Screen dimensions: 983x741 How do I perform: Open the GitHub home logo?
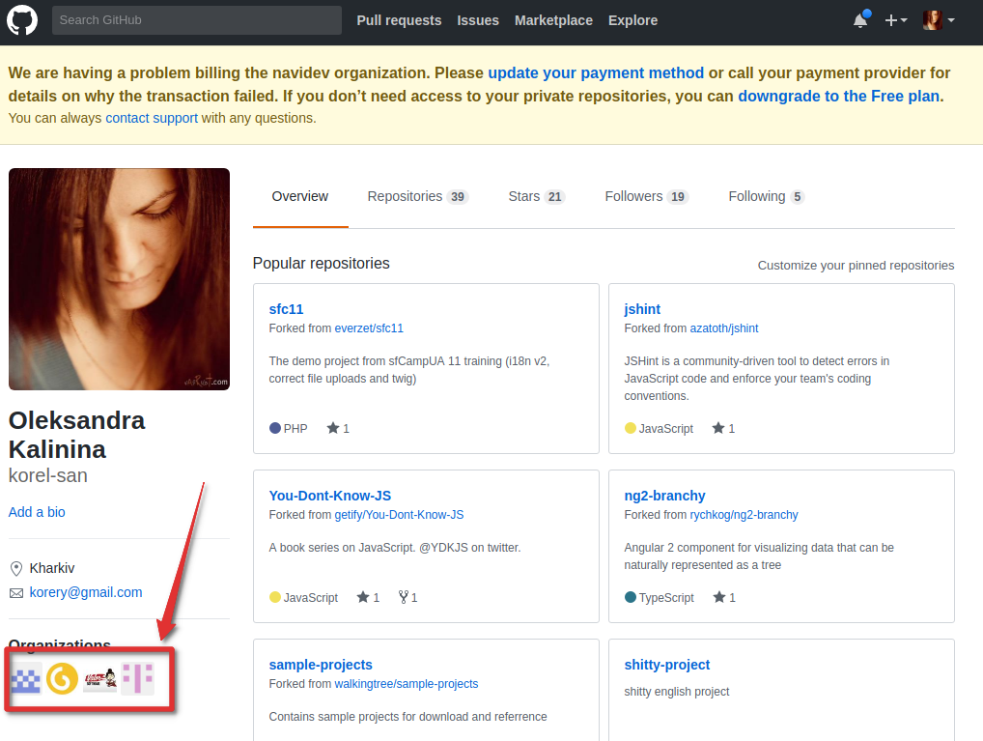pos(21,20)
